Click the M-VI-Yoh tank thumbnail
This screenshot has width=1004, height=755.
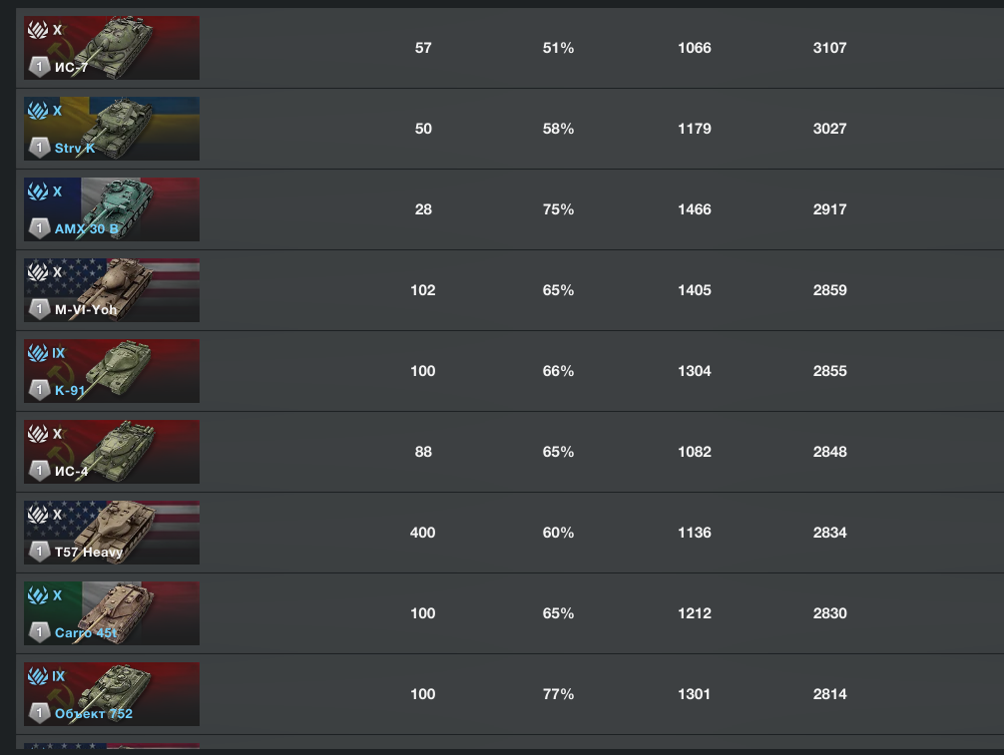[x=112, y=290]
